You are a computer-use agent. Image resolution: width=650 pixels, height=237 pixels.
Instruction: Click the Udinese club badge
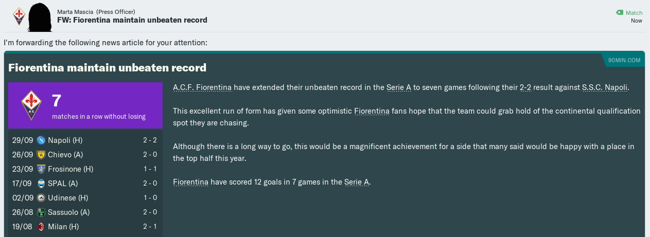(x=41, y=198)
